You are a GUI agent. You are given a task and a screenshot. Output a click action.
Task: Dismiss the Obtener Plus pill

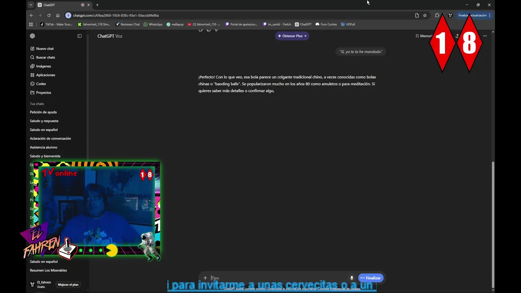305,36
